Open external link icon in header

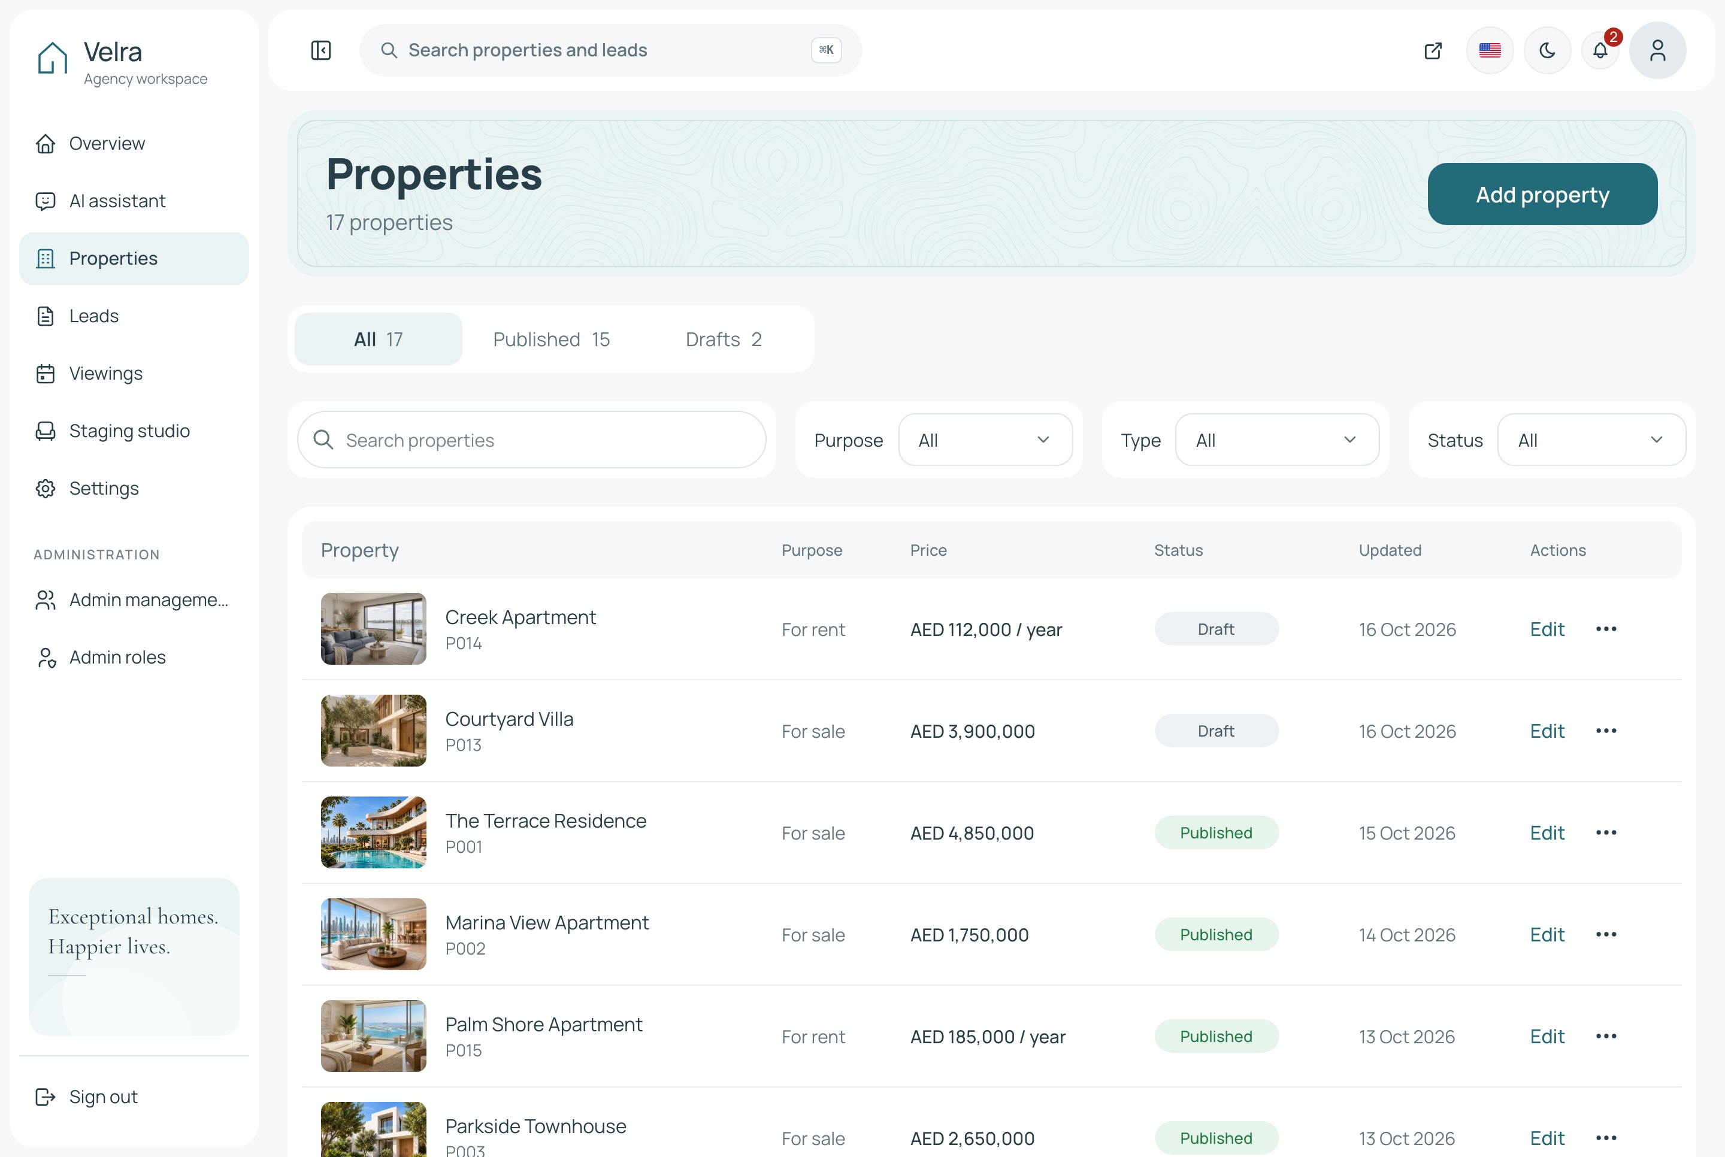(x=1433, y=50)
